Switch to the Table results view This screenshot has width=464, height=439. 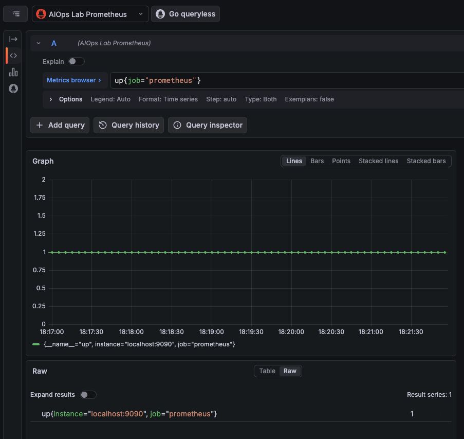(267, 371)
